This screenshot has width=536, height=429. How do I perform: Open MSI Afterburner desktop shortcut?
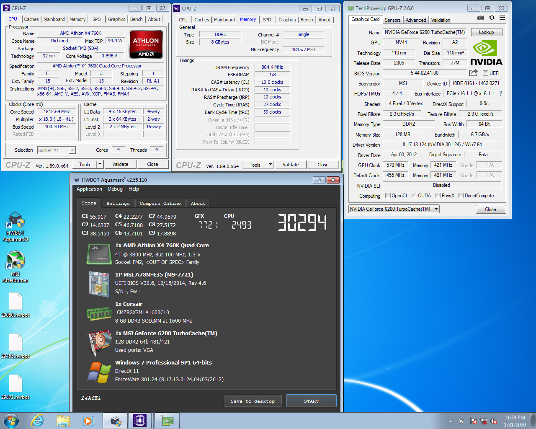15,267
